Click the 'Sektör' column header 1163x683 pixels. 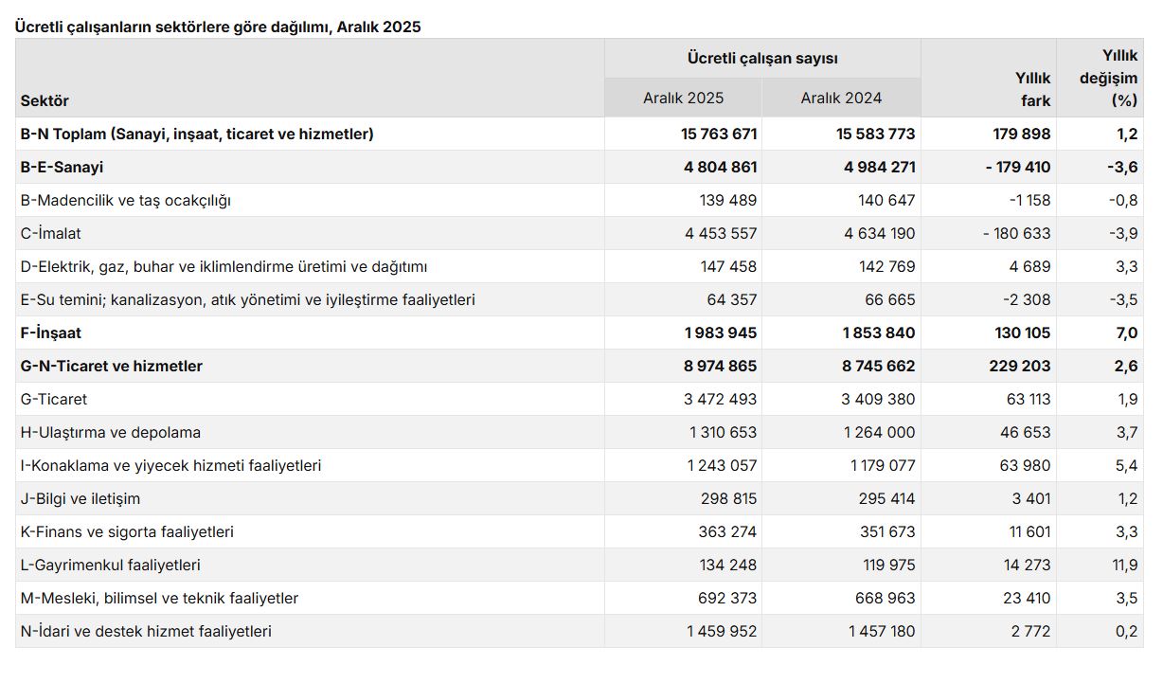(x=45, y=100)
